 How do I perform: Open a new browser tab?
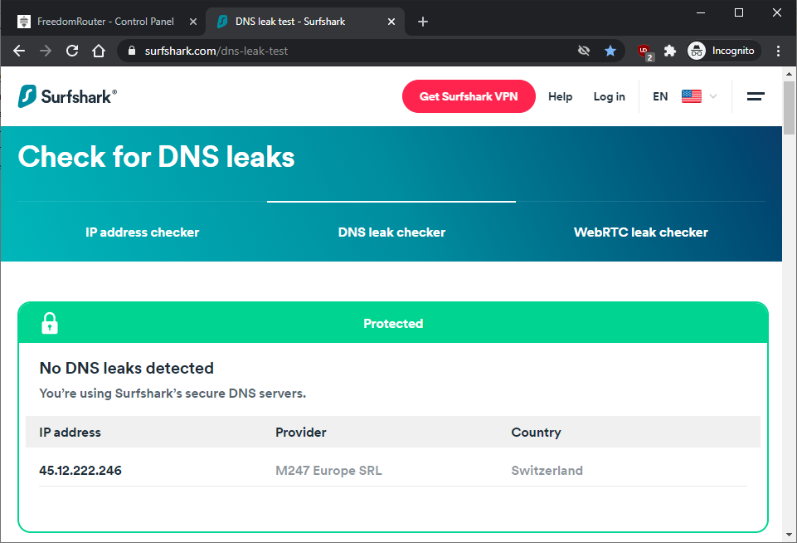(422, 22)
